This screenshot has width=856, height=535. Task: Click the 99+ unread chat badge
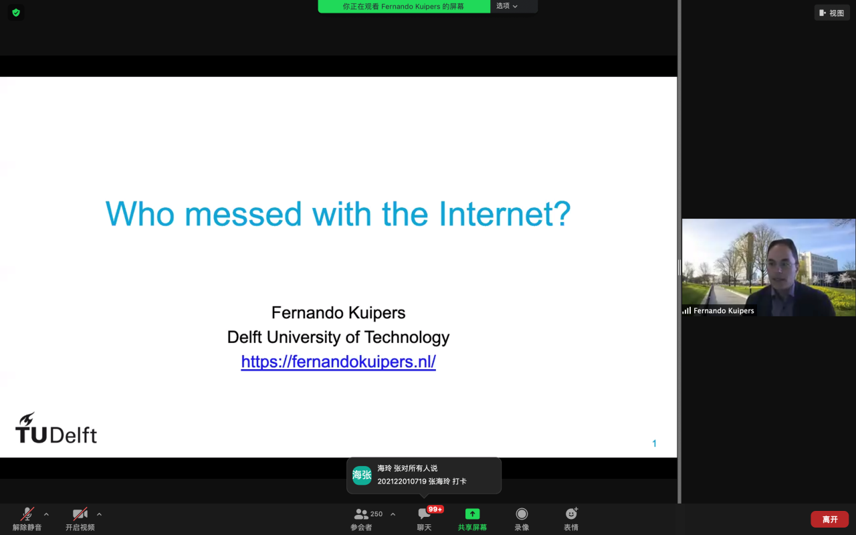click(435, 510)
